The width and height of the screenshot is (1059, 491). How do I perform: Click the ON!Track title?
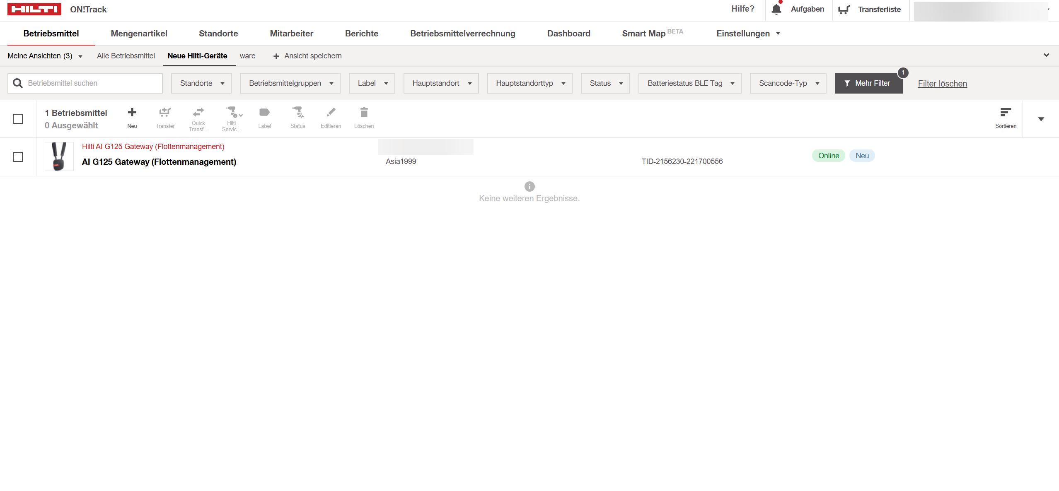pyautogui.click(x=88, y=10)
